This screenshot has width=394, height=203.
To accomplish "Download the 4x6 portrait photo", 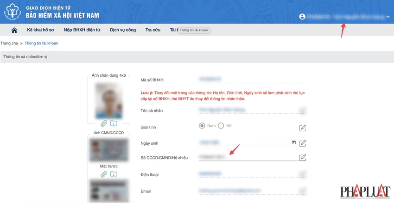I will point(114,123).
